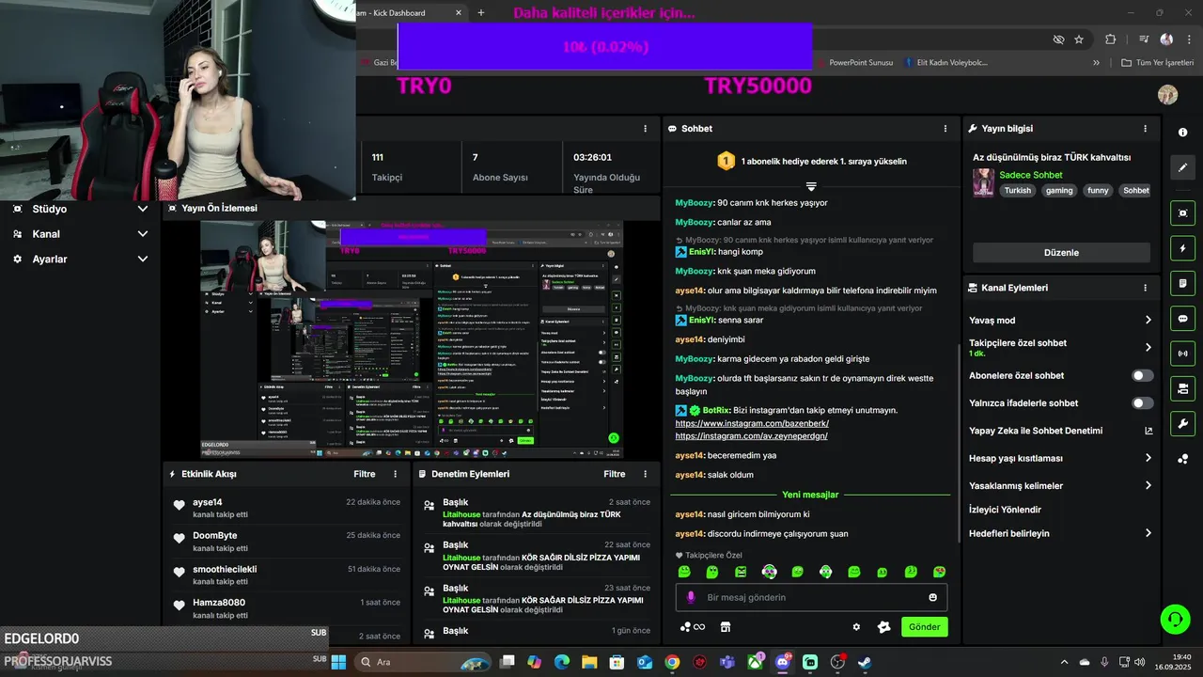The height and width of the screenshot is (677, 1203).
Task: Toggle the broadcast signal panel icon
Action: [1182, 354]
